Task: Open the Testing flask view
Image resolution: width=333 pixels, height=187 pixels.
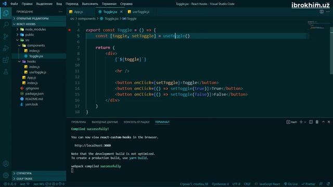Action: point(6,72)
